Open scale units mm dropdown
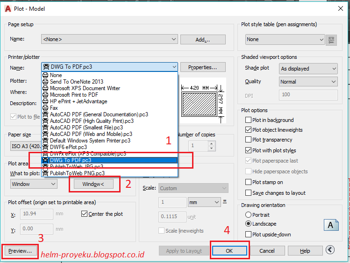Screen dimensions: 350x263 (204, 202)
